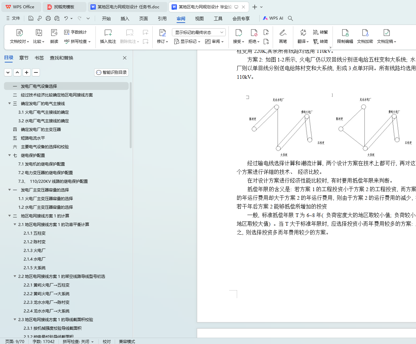Image resolution: width=416 pixels, height=344 pixels.
Task: Click minus icon in outline toolbar
Action: point(36,72)
